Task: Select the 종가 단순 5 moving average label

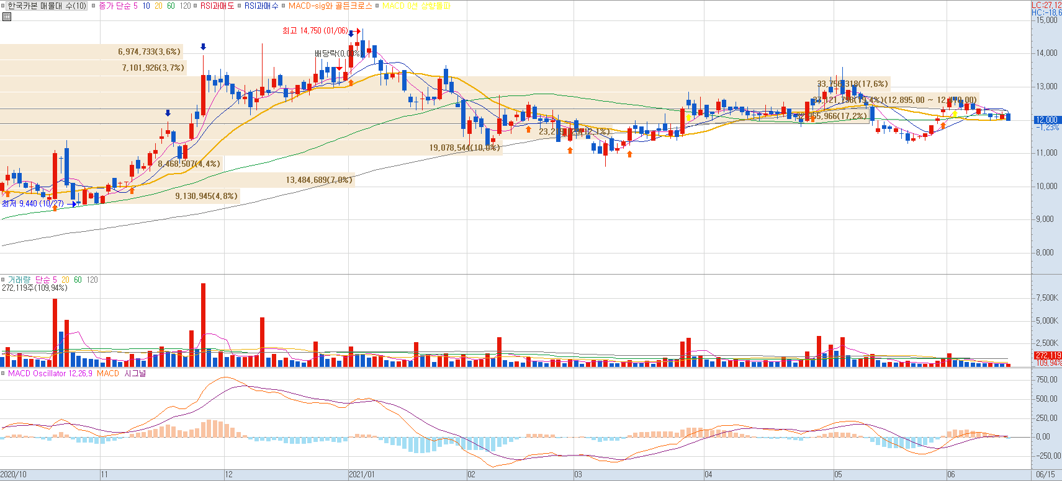Action: [119, 6]
